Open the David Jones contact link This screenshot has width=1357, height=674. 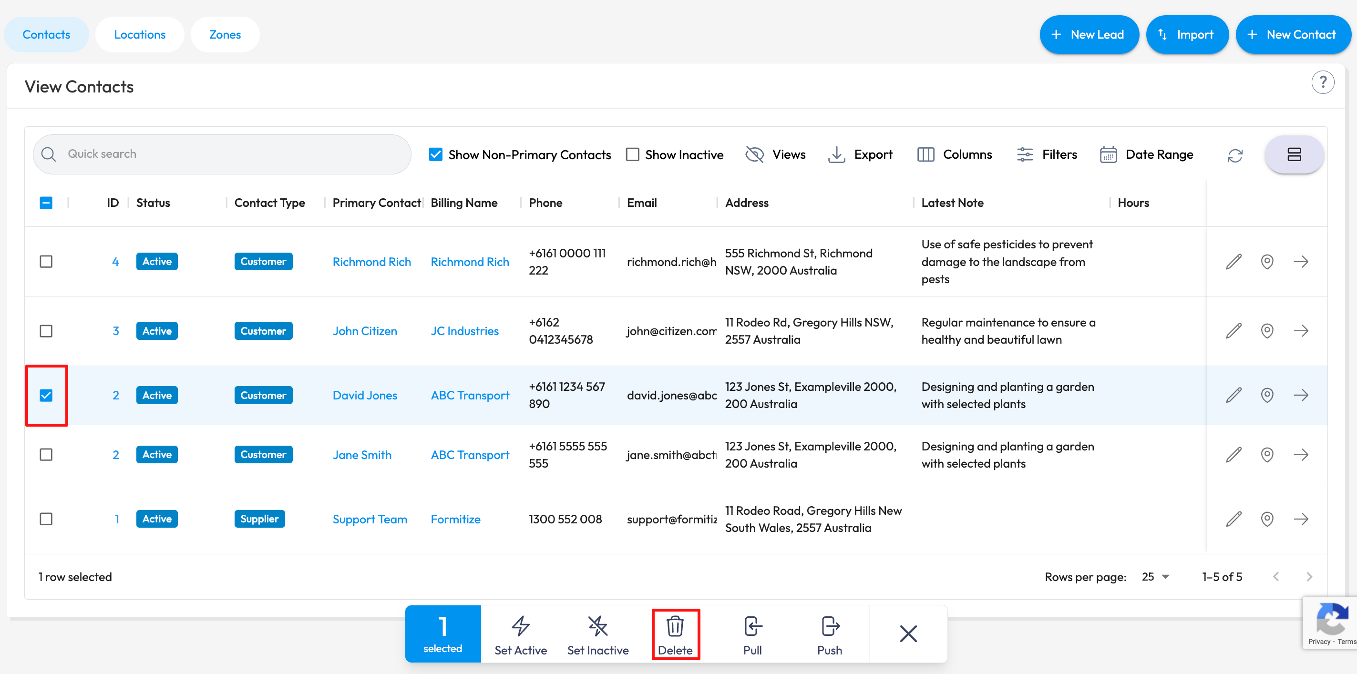click(365, 396)
